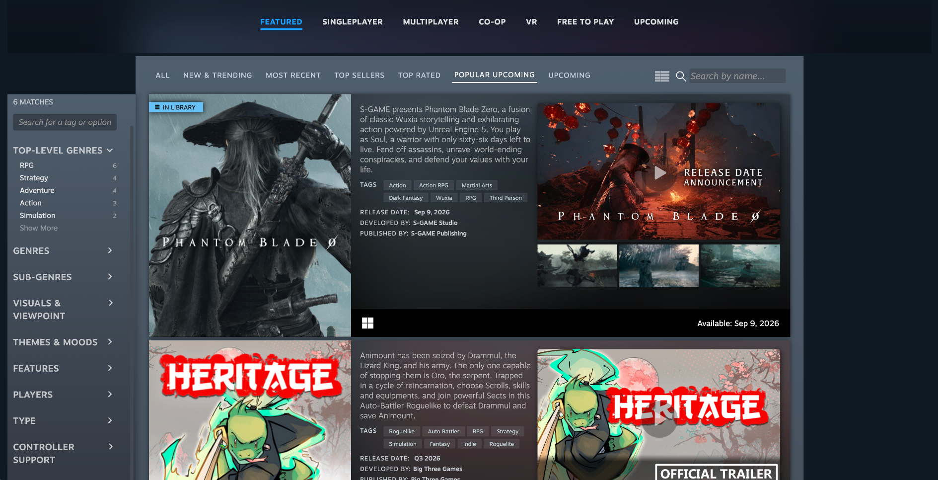View first Phantom Blade Zero screenshot thumbnail
Image resolution: width=938 pixels, height=480 pixels.
click(577, 266)
